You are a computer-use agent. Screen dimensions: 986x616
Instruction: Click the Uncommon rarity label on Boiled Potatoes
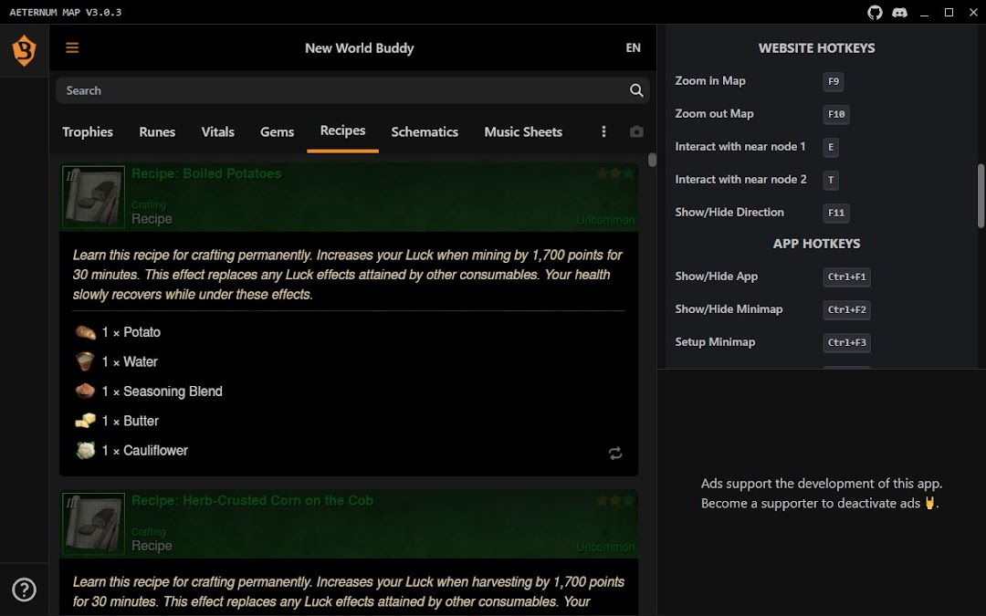click(605, 220)
